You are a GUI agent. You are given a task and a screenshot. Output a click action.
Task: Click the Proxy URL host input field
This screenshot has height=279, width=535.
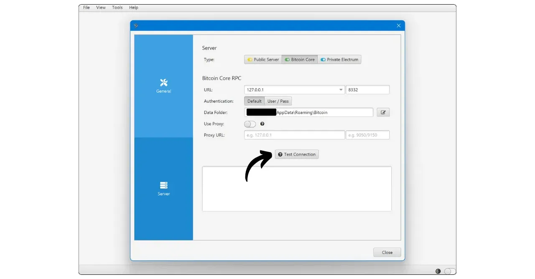pyautogui.click(x=294, y=135)
